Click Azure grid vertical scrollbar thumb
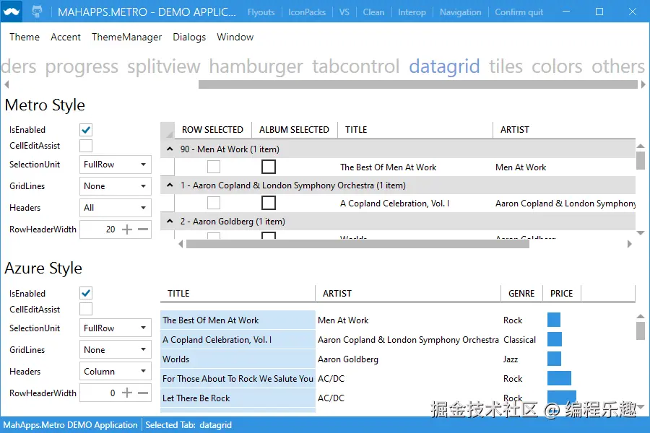650x433 pixels. click(641, 331)
